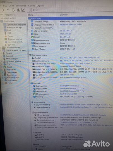The height and width of the screenshot is (151, 113).
Task: Click the Программы icon in sidebar
Action: [5, 72]
